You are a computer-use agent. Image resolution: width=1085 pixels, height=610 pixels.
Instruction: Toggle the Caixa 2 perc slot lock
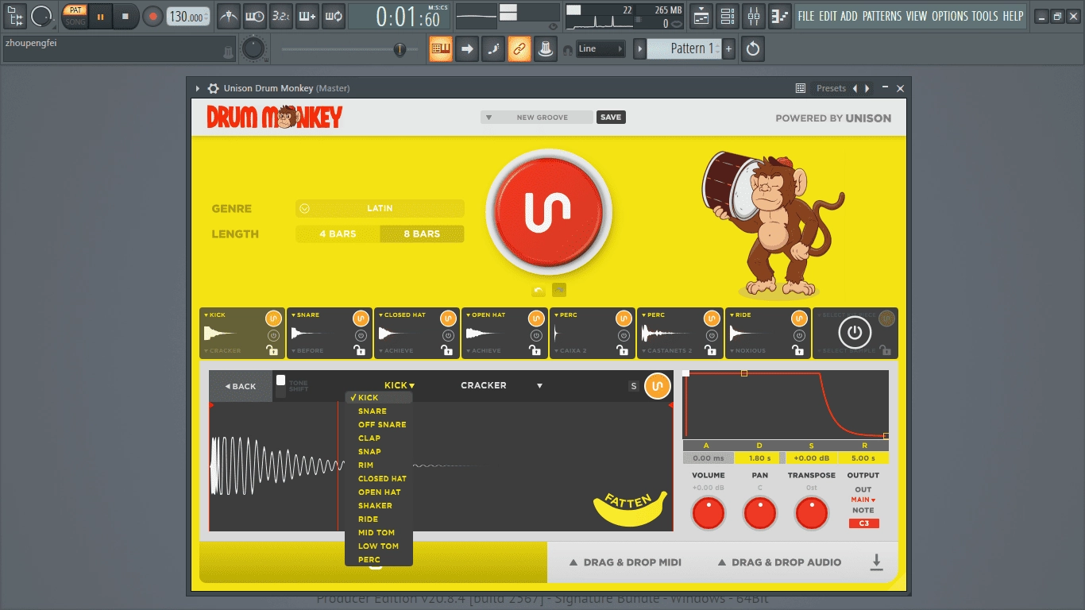(622, 350)
